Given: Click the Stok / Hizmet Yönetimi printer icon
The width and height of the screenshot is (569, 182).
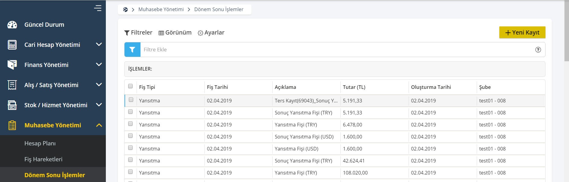Looking at the screenshot, I should [x=12, y=105].
